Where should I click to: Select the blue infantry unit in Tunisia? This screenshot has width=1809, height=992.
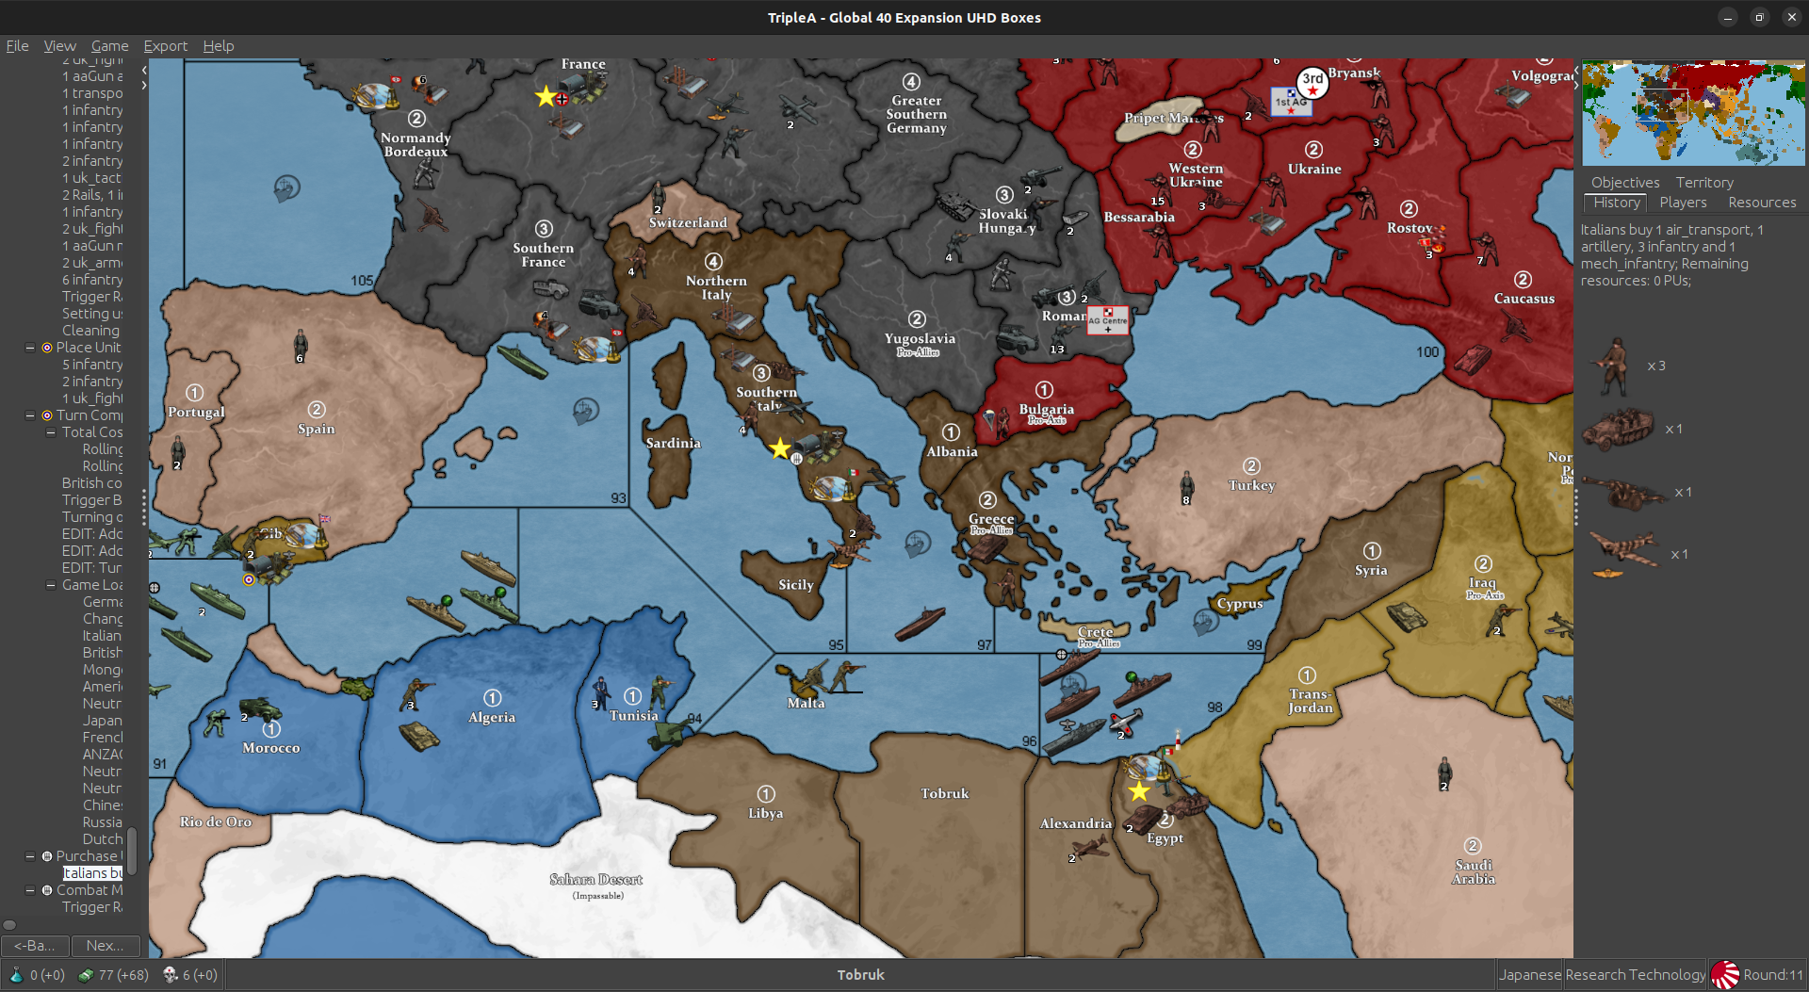[600, 692]
